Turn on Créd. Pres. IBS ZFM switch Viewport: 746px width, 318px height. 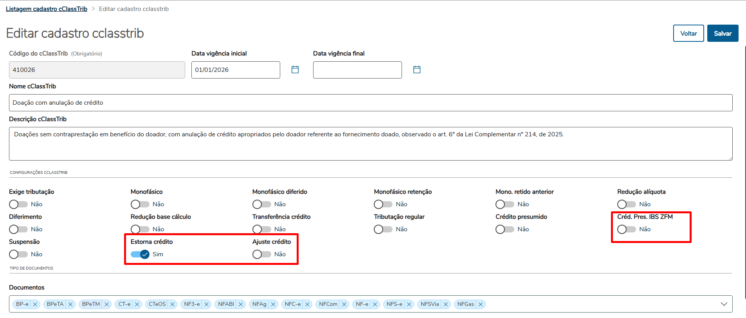[x=626, y=229]
